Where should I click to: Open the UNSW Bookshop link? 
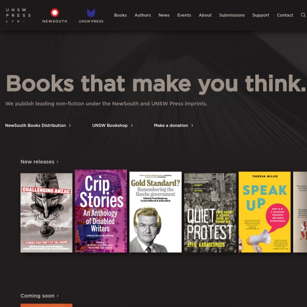[x=113, y=125]
